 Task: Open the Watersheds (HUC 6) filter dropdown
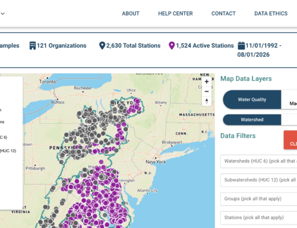[x=258, y=161]
